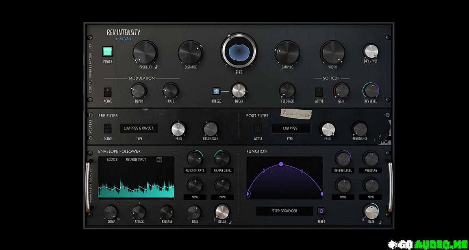Viewport: 469px width, 250px height.
Task: Open the Function section's Predelay destination dropdown
Action: [x=370, y=171]
